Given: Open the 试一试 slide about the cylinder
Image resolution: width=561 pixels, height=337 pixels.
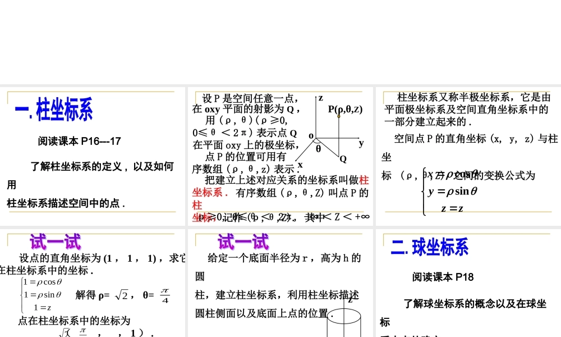Looking at the screenshot, I should coord(280,283).
